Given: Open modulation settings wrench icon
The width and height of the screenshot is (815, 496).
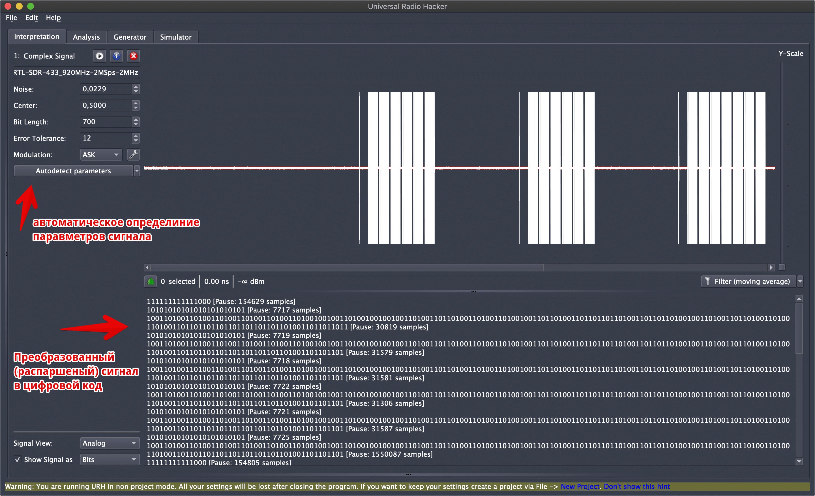Looking at the screenshot, I should (133, 154).
